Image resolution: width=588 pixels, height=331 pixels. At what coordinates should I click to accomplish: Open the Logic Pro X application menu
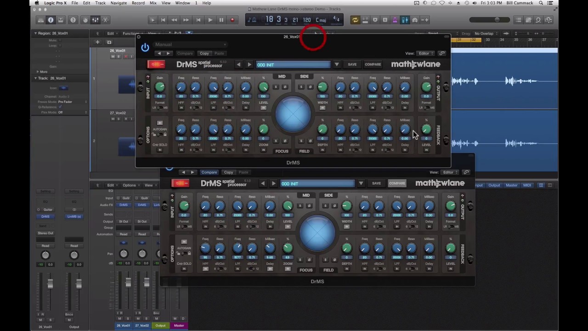click(x=56, y=3)
